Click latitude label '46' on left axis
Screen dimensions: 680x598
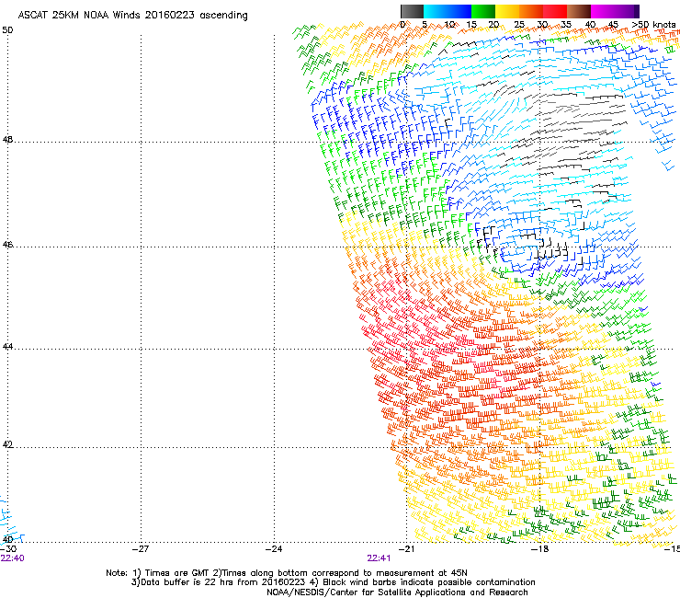[x=7, y=245]
